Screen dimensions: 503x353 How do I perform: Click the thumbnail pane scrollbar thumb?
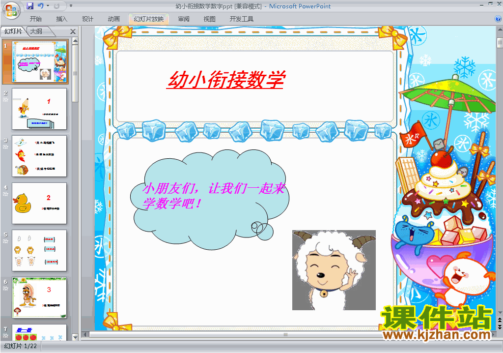75,73
